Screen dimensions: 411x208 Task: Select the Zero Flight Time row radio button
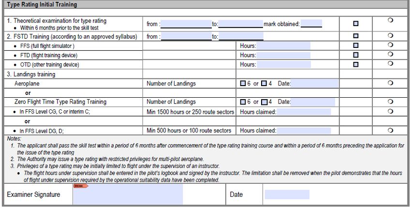tap(390, 102)
